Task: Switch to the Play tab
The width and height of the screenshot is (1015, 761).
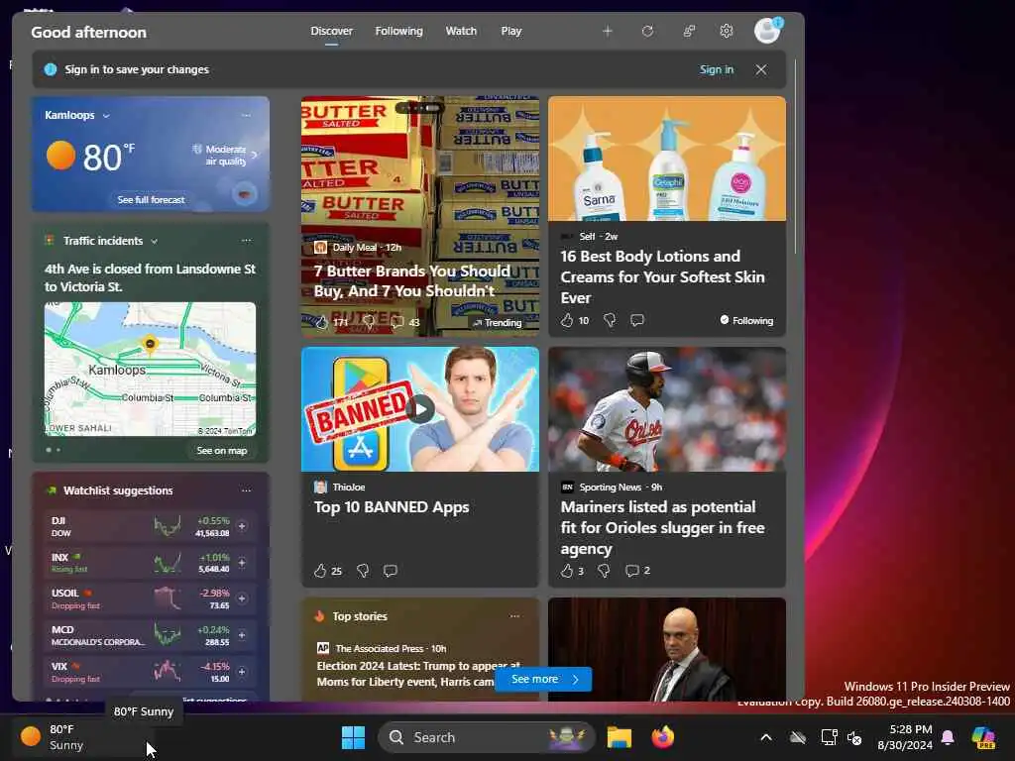Action: tap(510, 31)
